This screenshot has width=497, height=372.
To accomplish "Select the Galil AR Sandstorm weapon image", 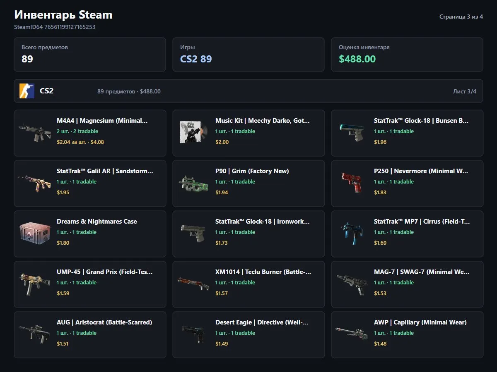I will 34,183.
